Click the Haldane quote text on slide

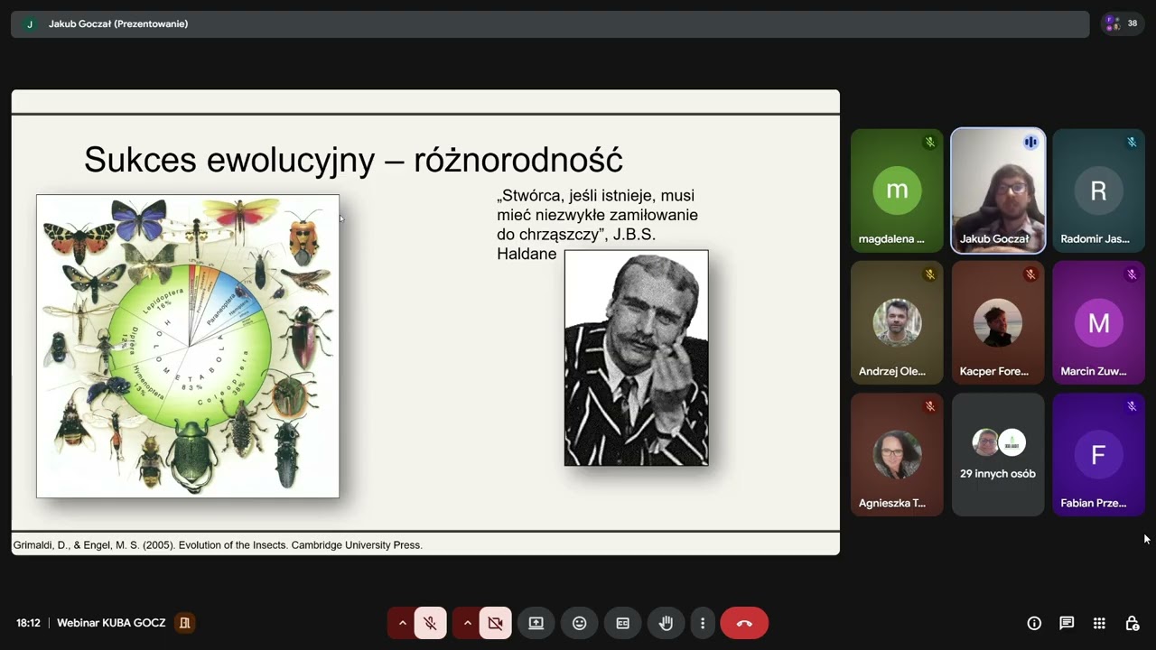tap(597, 225)
